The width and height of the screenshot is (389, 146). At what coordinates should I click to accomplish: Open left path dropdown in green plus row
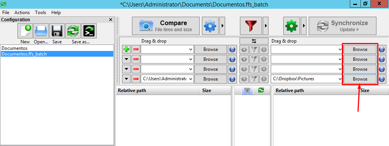pyautogui.click(x=191, y=49)
